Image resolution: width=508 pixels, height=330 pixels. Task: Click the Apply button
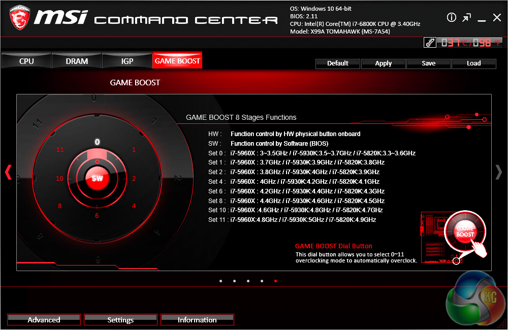click(383, 63)
